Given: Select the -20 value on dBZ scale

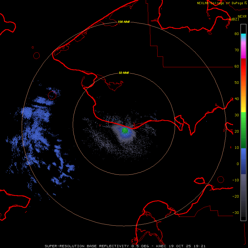Looking at the screenshot, I should [x=236, y=196].
